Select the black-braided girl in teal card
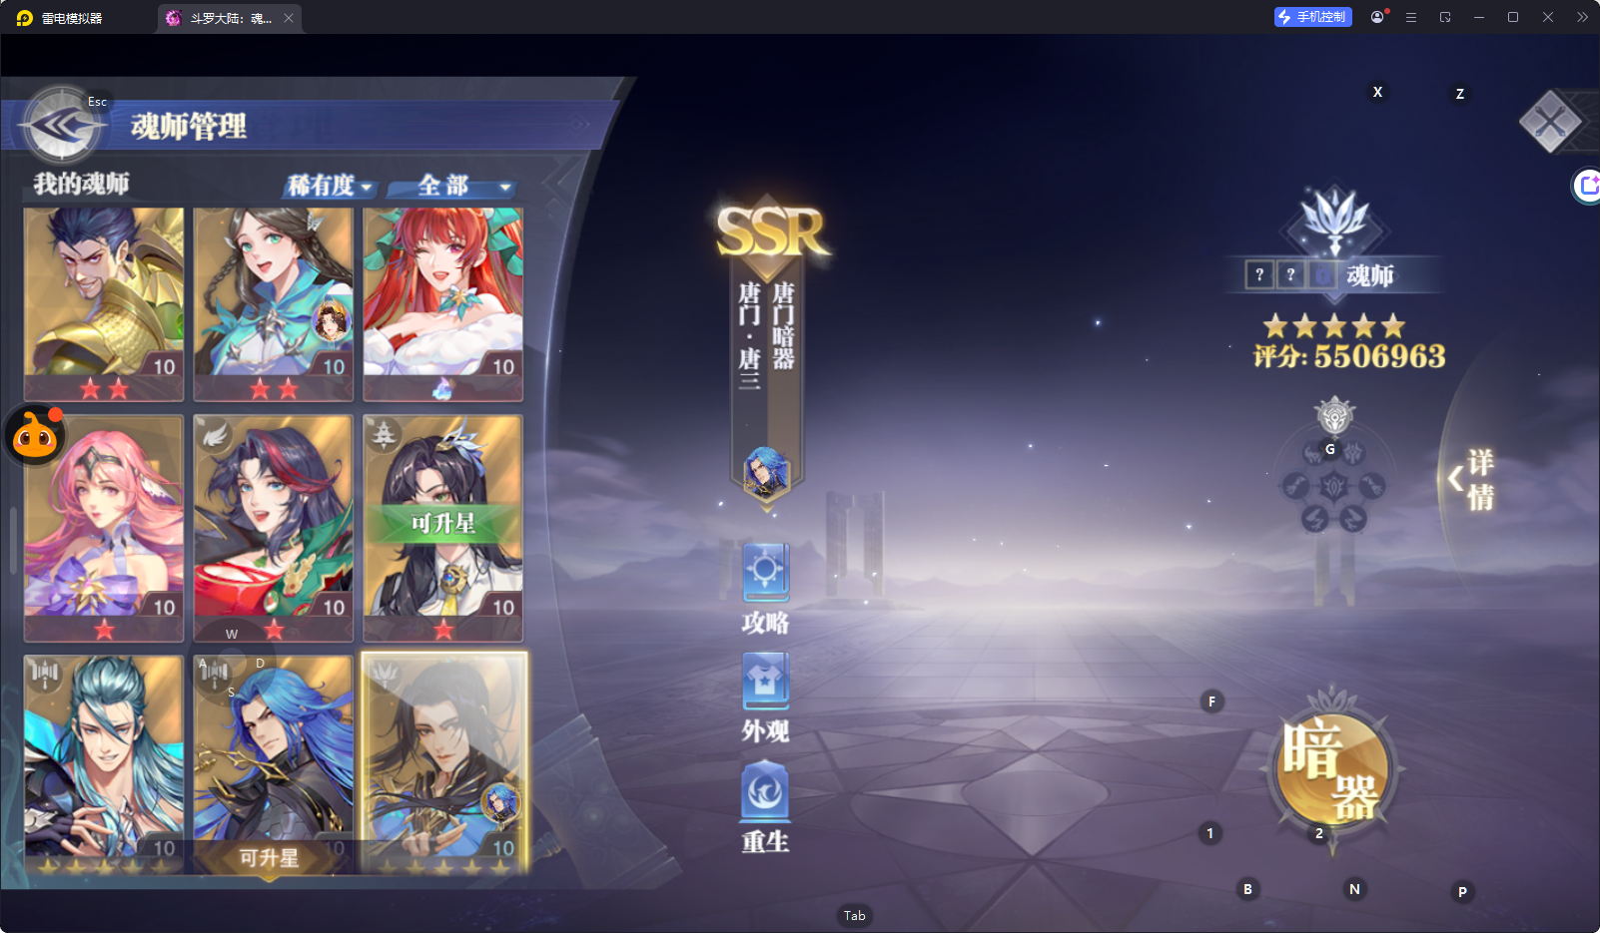1600x933 pixels. pos(273,303)
